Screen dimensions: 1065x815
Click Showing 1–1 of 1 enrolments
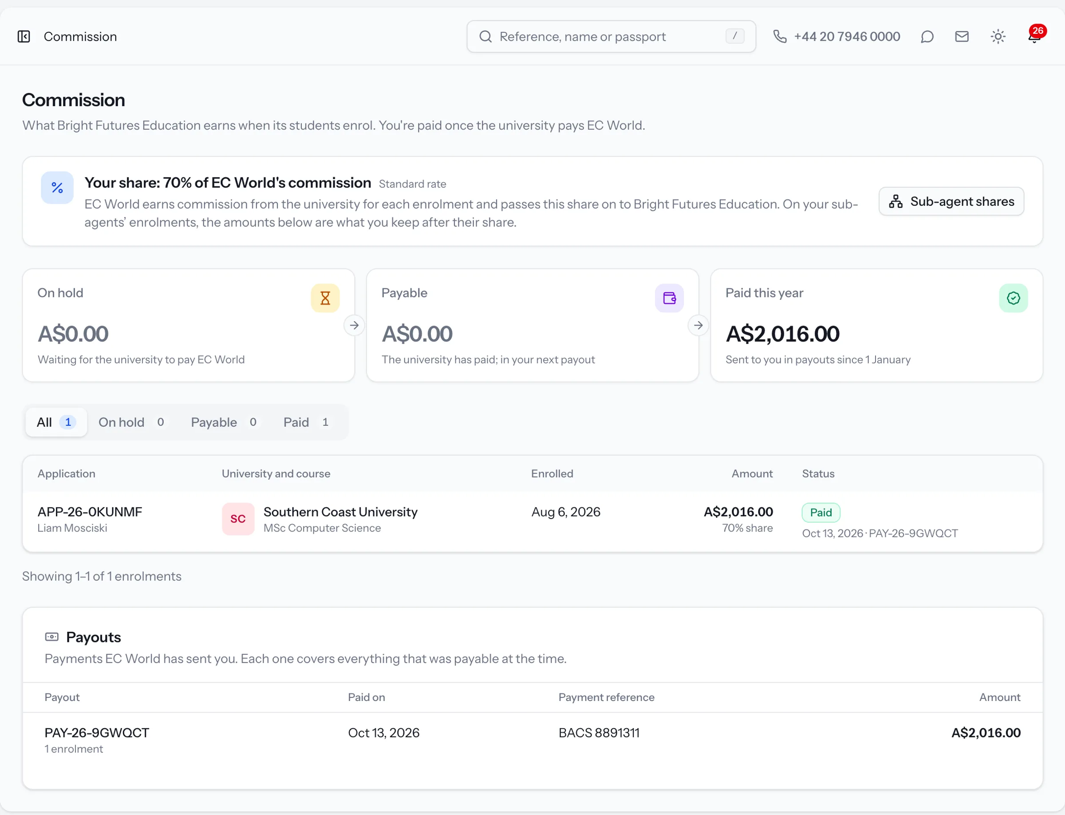pos(102,576)
